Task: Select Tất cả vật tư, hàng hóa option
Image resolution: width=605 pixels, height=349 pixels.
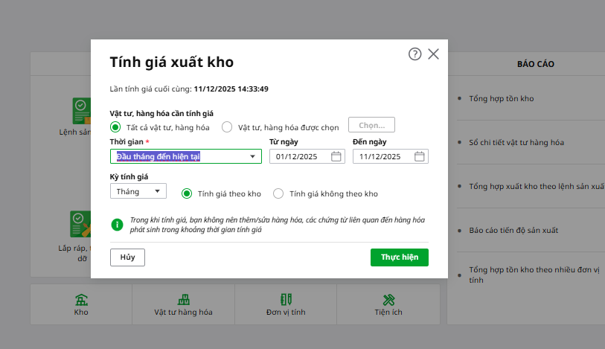Action: tap(115, 127)
